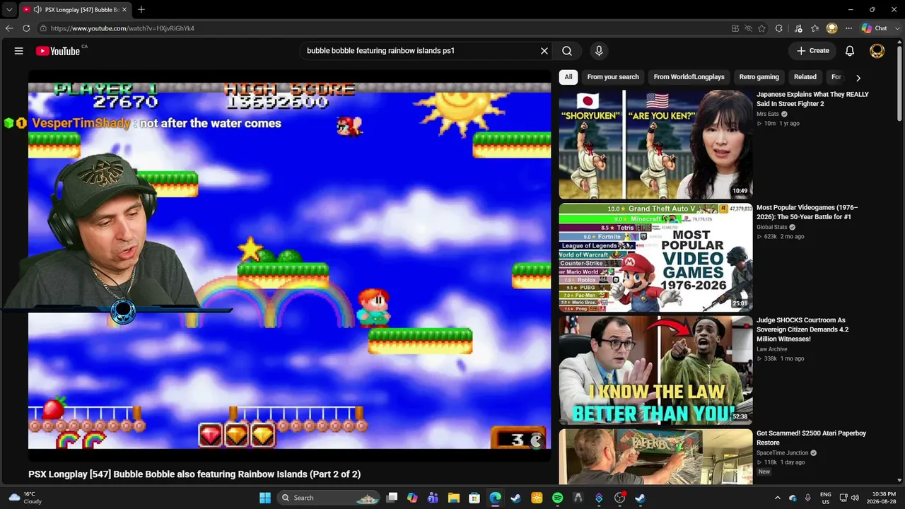Select the From WorldofLongplays chip
The image size is (905, 509).
pyautogui.click(x=689, y=77)
